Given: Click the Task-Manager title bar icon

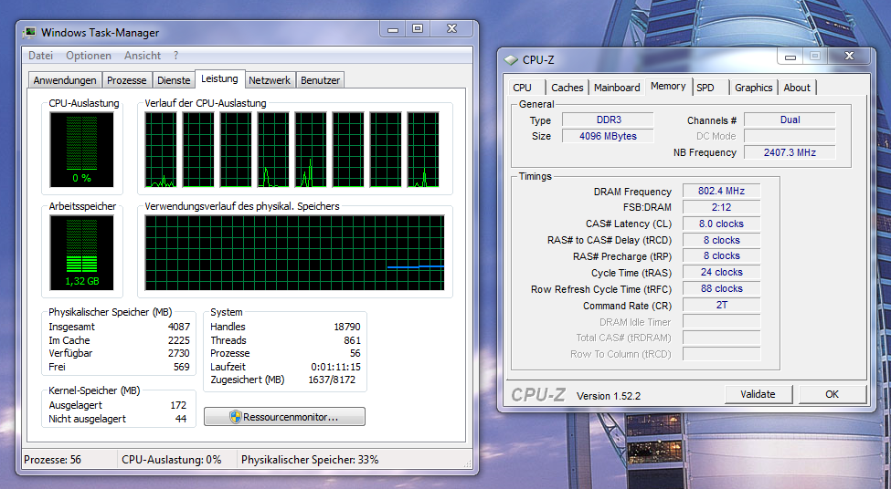Looking at the screenshot, I should pos(29,32).
